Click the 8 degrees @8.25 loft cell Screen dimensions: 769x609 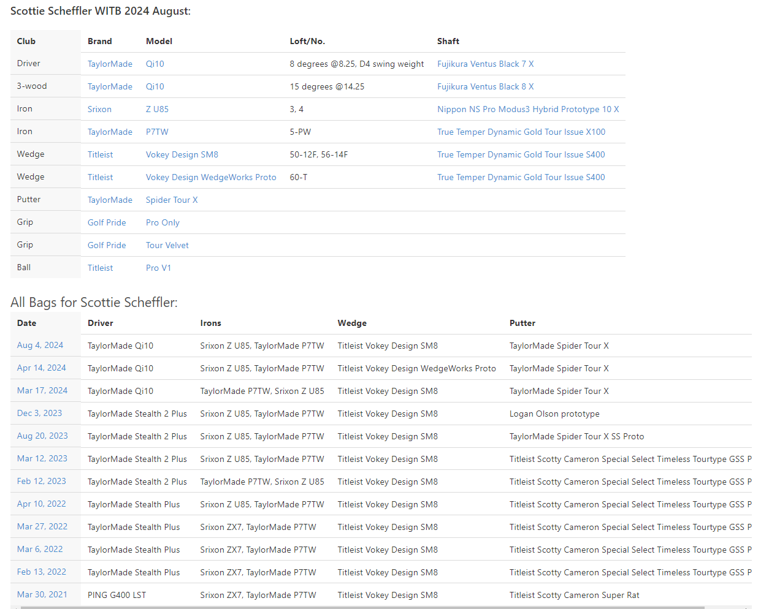(x=357, y=64)
